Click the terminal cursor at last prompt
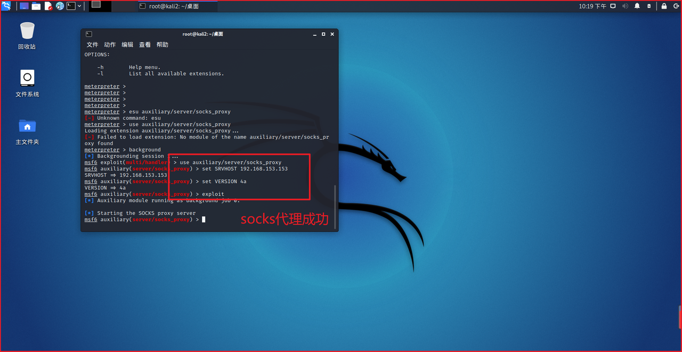Viewport: 682px width, 352px height. pyautogui.click(x=204, y=219)
